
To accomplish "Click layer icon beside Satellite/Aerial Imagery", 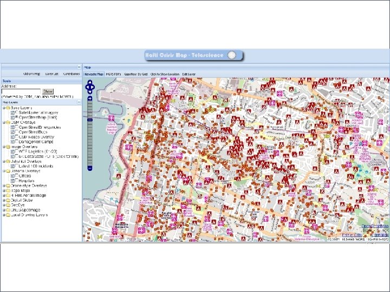I will [x=12, y=112].
